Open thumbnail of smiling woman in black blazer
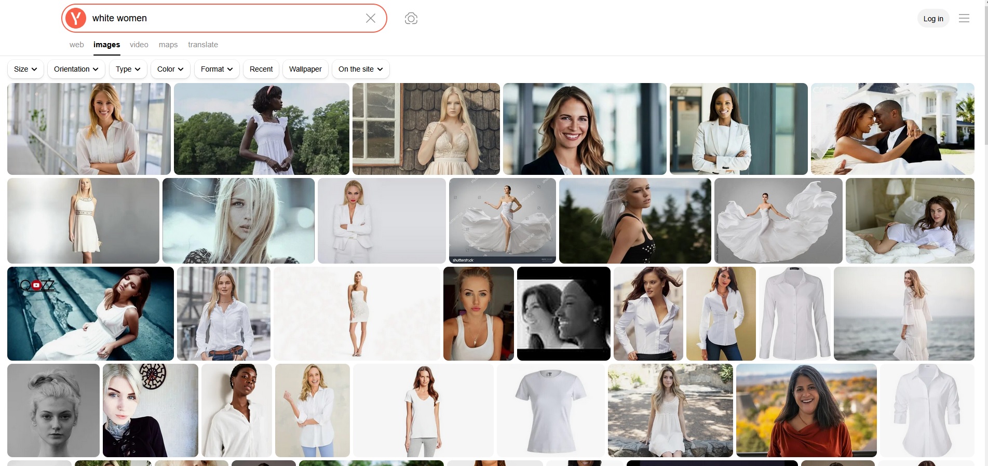 585,129
